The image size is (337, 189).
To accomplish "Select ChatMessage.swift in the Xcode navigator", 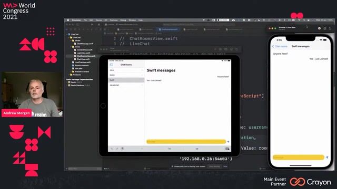I will point(84,44).
